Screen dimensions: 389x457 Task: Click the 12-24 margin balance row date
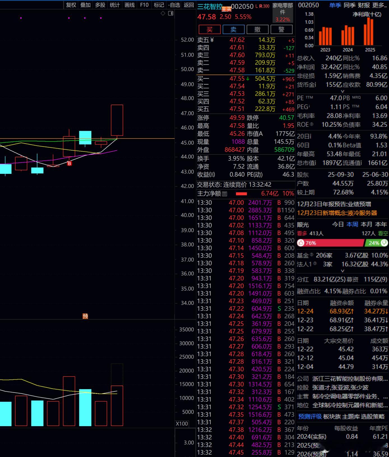tap(305, 311)
